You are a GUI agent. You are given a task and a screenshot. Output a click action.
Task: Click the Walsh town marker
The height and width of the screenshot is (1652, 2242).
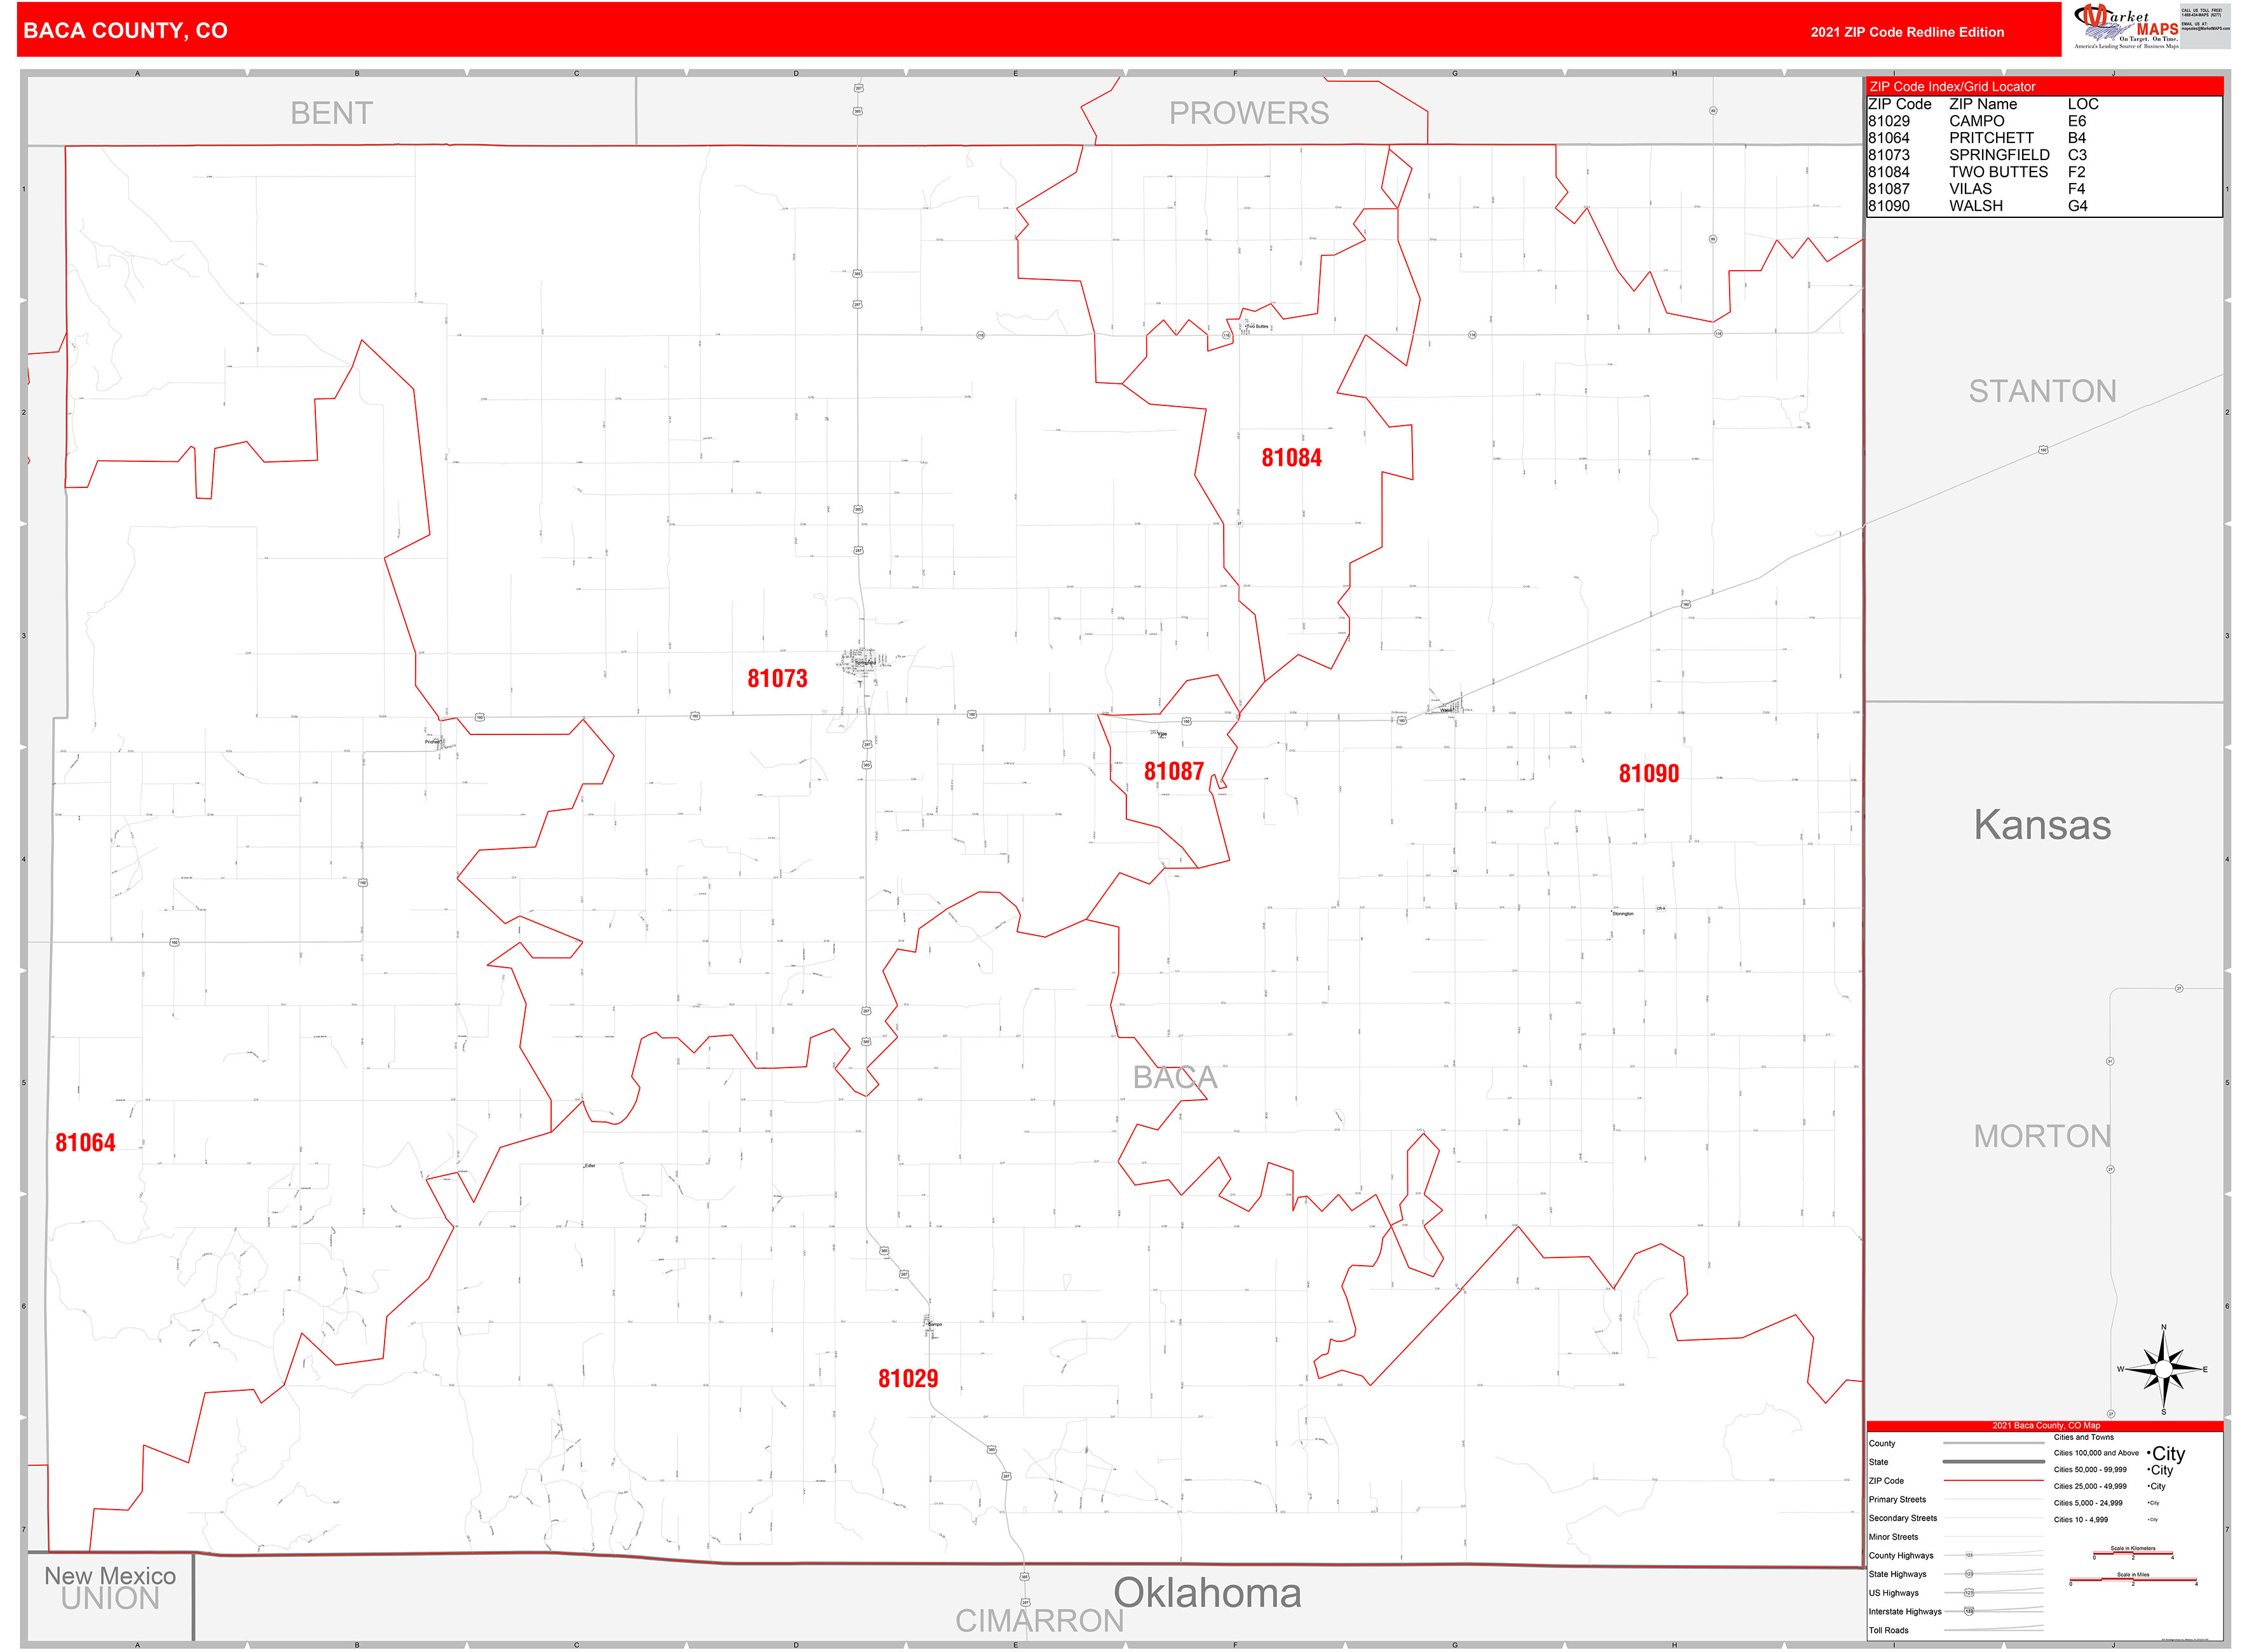coord(1447,710)
